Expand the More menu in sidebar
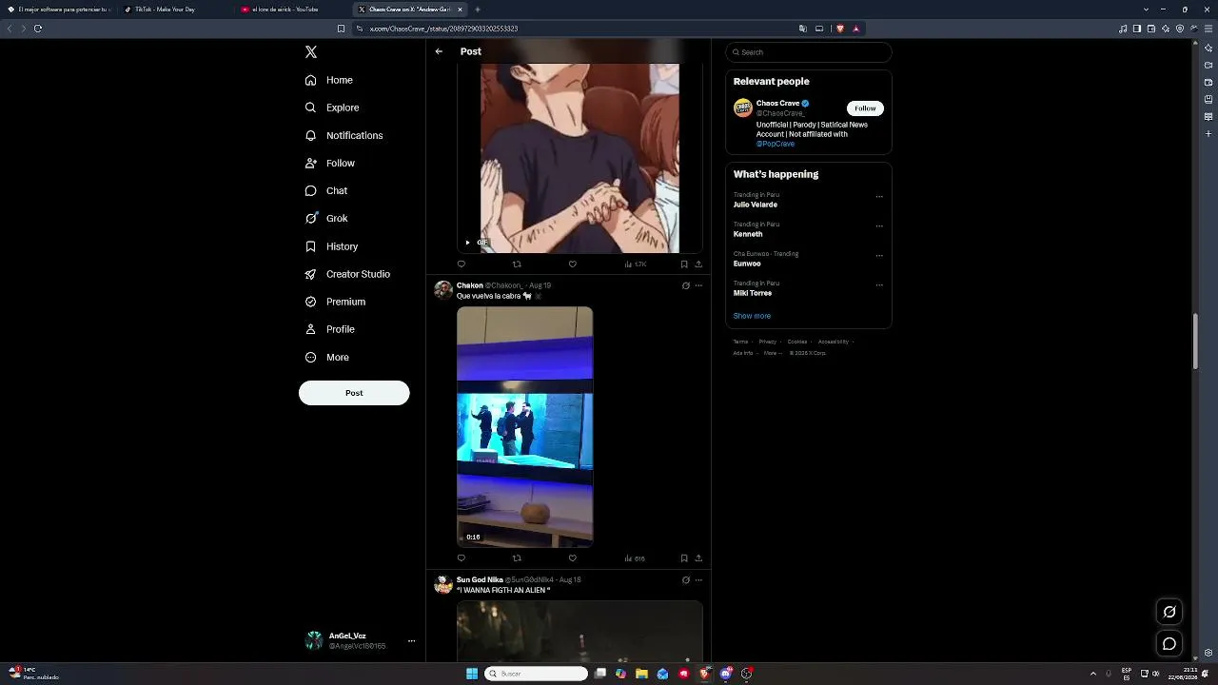Screen dimensions: 1218x685 326,357
